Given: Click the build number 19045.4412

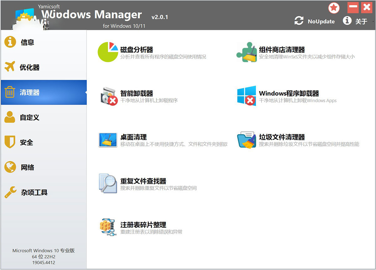Looking at the screenshot, I should (44, 262).
